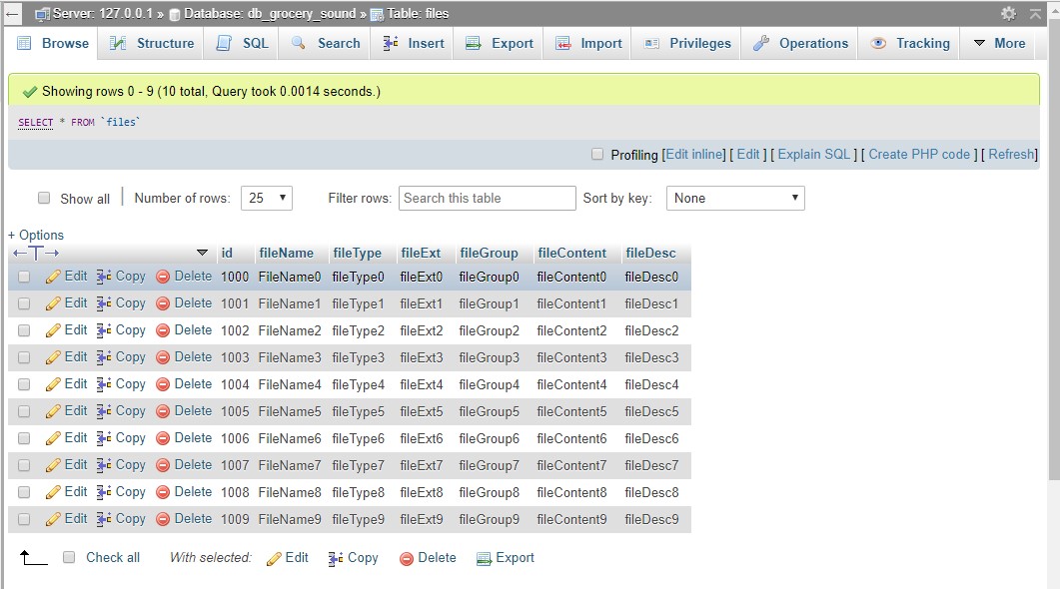1060x589 pixels.
Task: Click the Edit inline link
Action: [x=695, y=154]
